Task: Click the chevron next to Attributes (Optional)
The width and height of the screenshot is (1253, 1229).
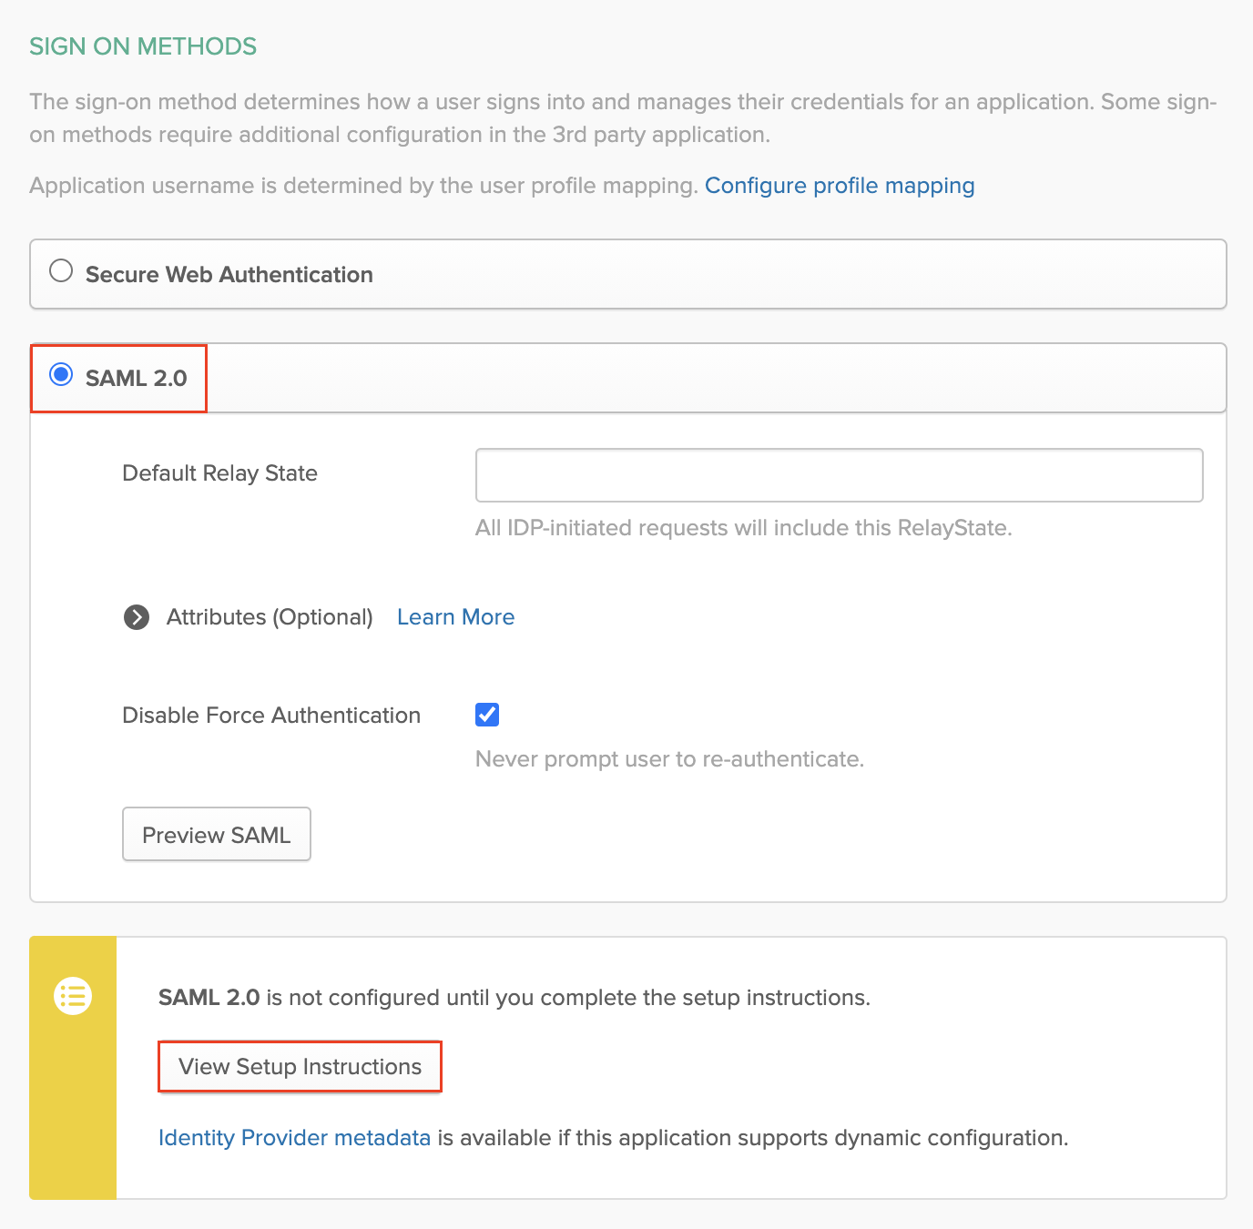Action: tap(136, 617)
